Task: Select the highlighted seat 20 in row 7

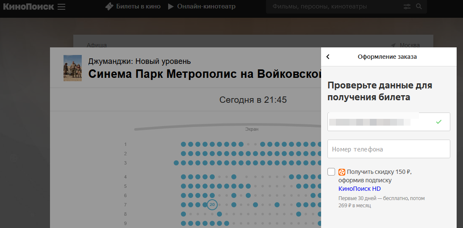Action: [212, 205]
